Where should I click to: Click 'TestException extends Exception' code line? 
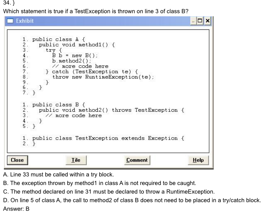[108, 138]
